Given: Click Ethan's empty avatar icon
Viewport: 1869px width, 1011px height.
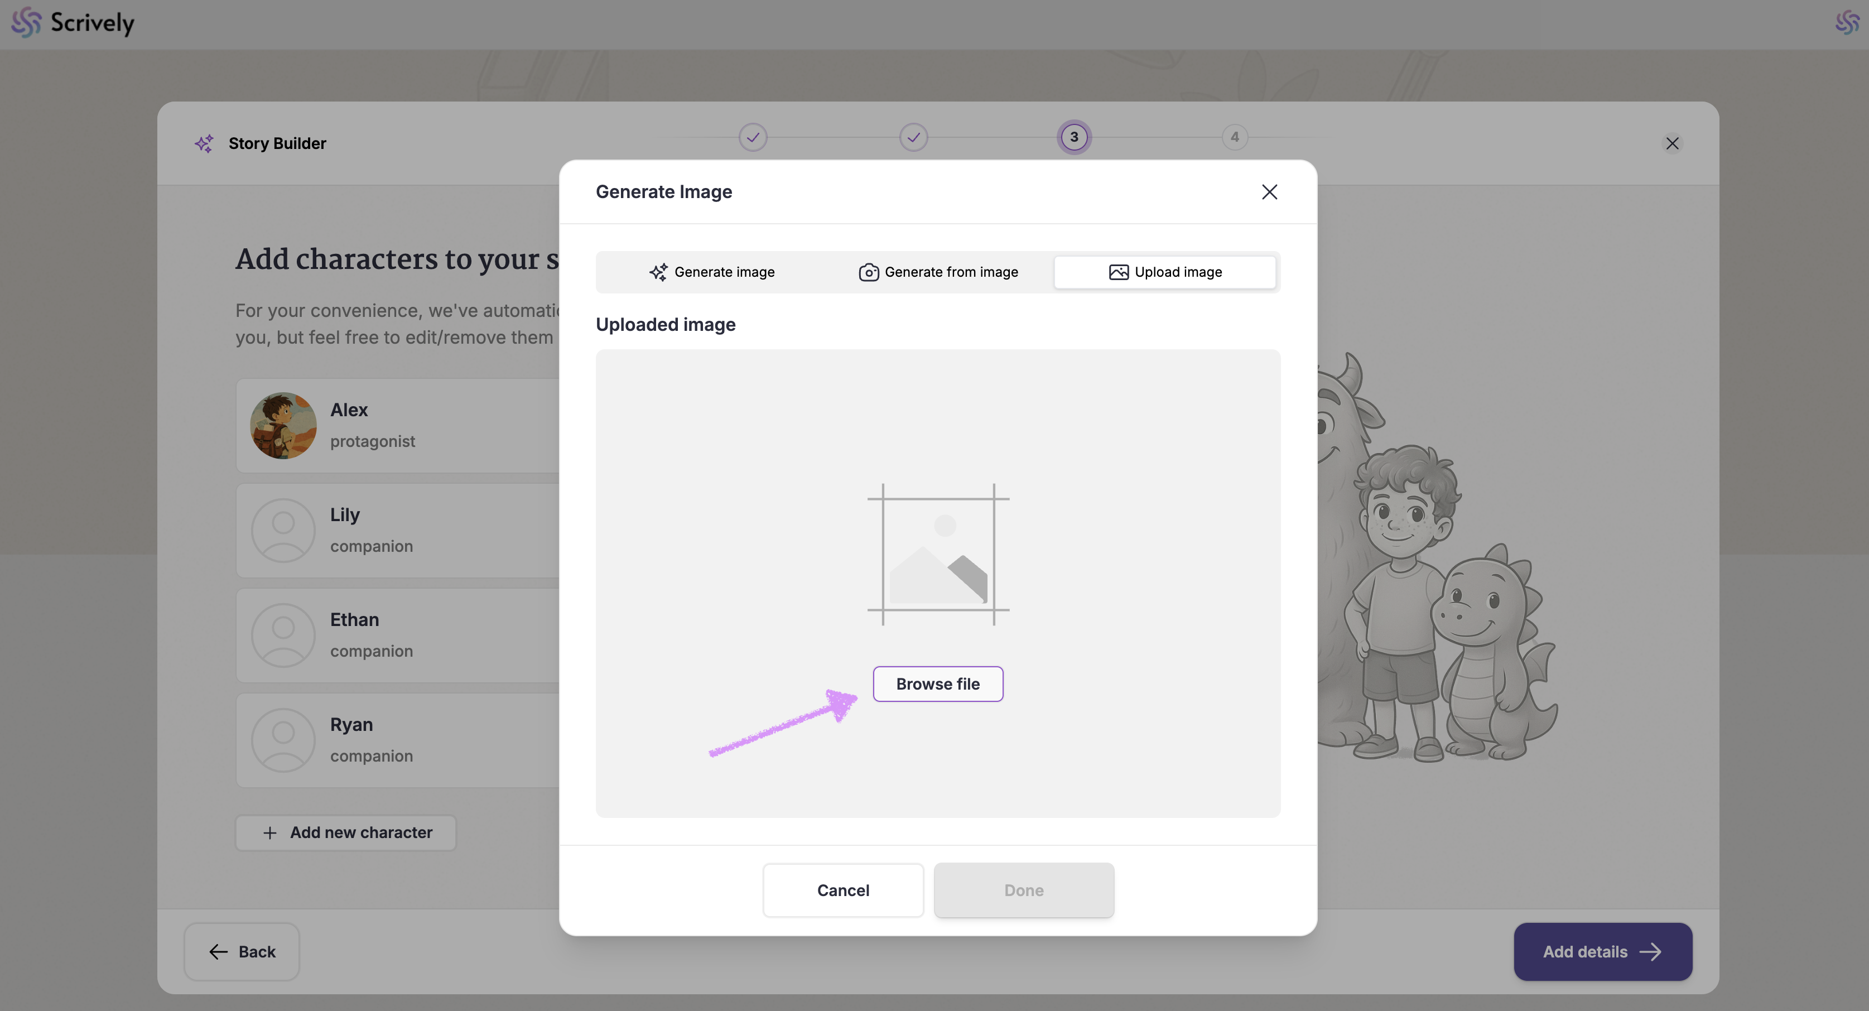Looking at the screenshot, I should [283, 635].
